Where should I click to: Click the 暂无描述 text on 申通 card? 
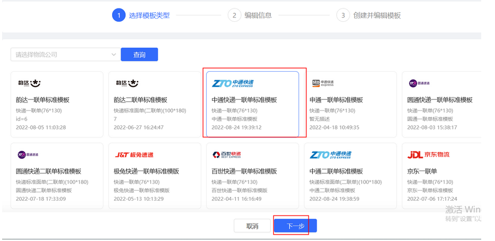point(320,119)
